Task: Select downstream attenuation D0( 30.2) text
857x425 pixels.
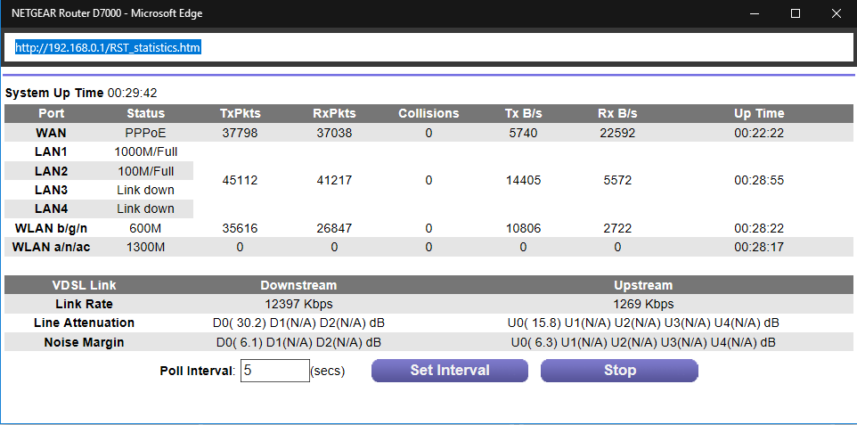Action: (239, 323)
